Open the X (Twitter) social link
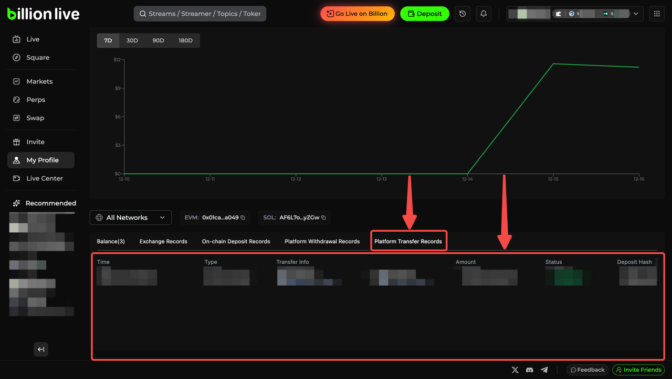672x379 pixels. pos(515,370)
